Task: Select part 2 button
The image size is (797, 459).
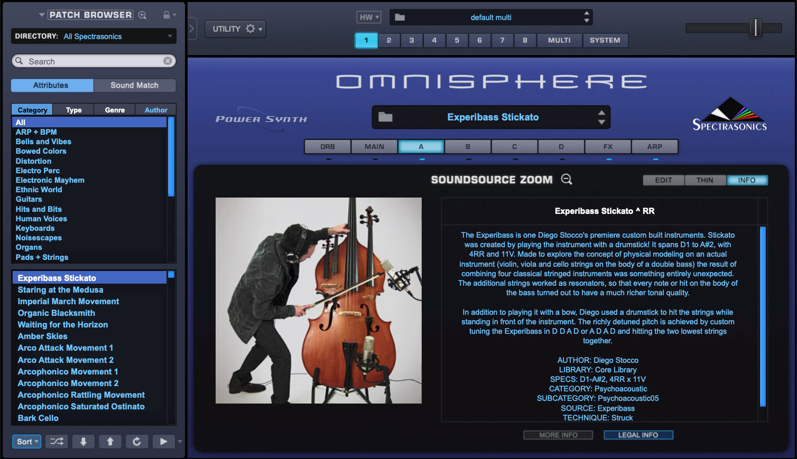Action: (389, 40)
